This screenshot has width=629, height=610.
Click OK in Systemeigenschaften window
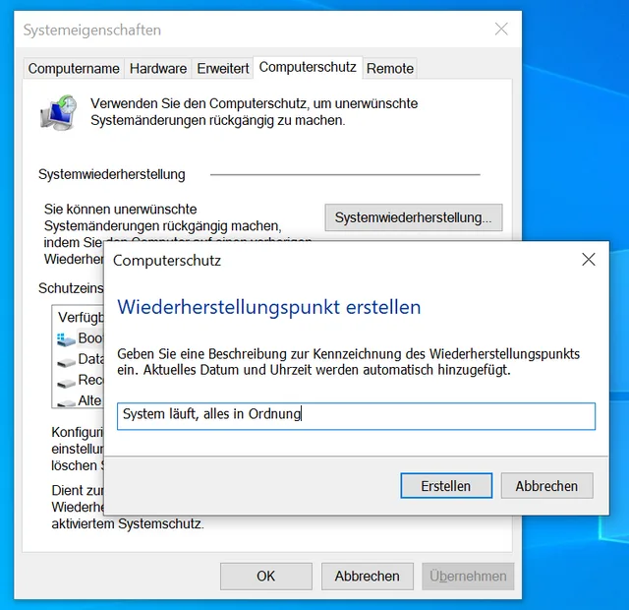266,576
